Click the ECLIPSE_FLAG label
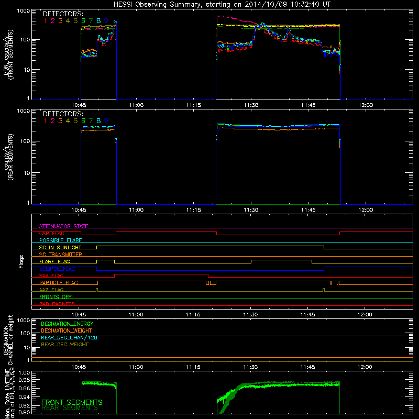The image size is (419, 419). pos(57,269)
